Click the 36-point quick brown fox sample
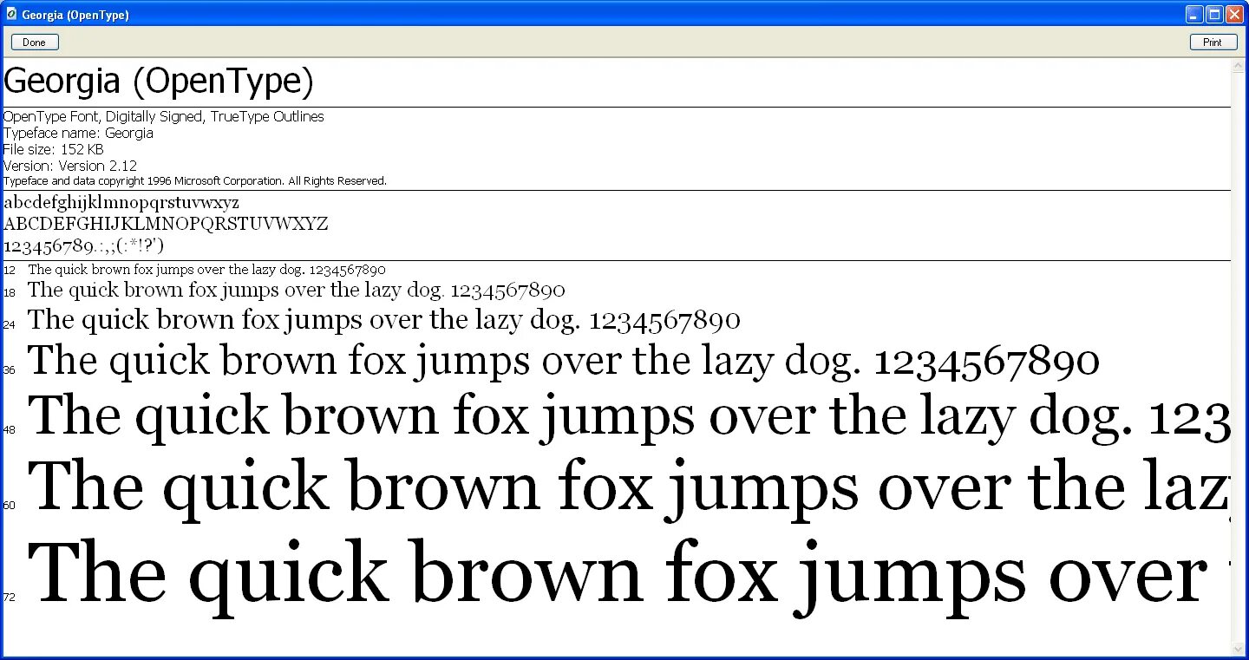Image resolution: width=1249 pixels, height=660 pixels. [564, 362]
